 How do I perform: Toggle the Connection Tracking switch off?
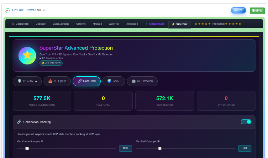pyautogui.click(x=246, y=122)
